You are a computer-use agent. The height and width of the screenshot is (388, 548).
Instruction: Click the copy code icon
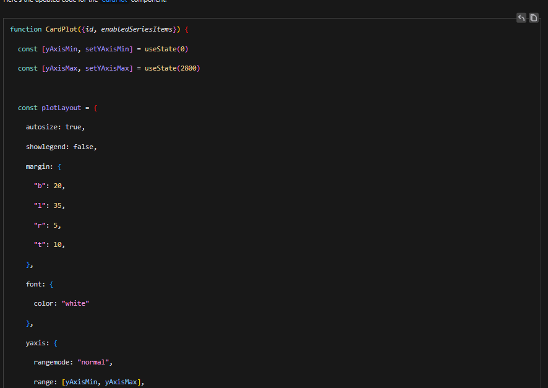pos(533,18)
